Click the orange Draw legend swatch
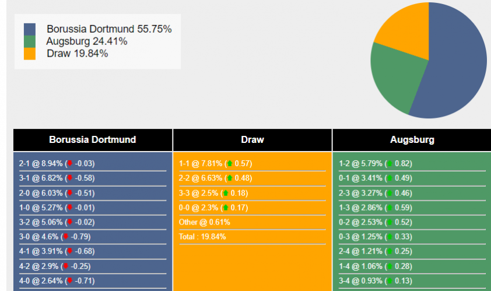The image size is (491, 291). click(29, 54)
